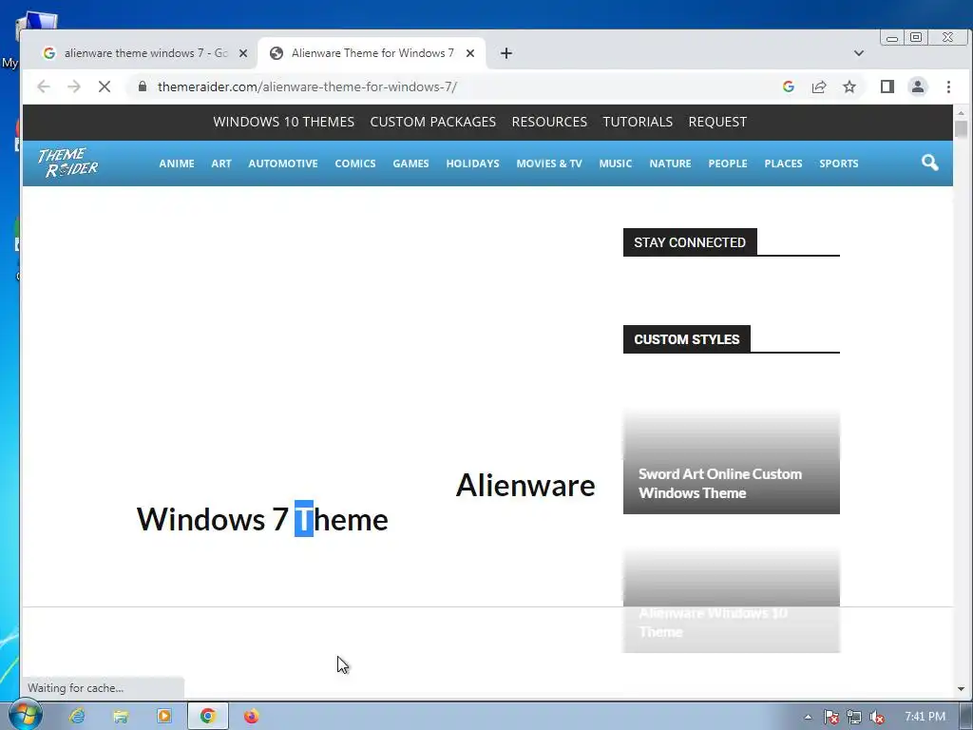Click the Custom Styles heading
The image size is (973, 730).
(686, 339)
